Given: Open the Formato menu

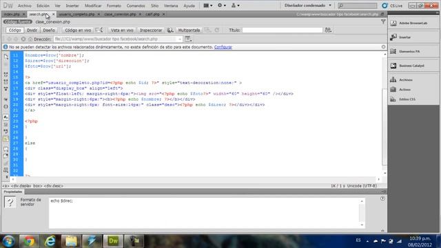Looking at the screenshot, I should (114, 6).
